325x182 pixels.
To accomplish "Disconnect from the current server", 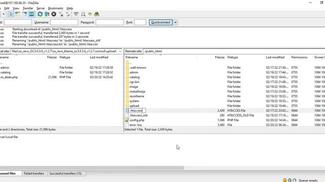I will [x=61, y=14].
